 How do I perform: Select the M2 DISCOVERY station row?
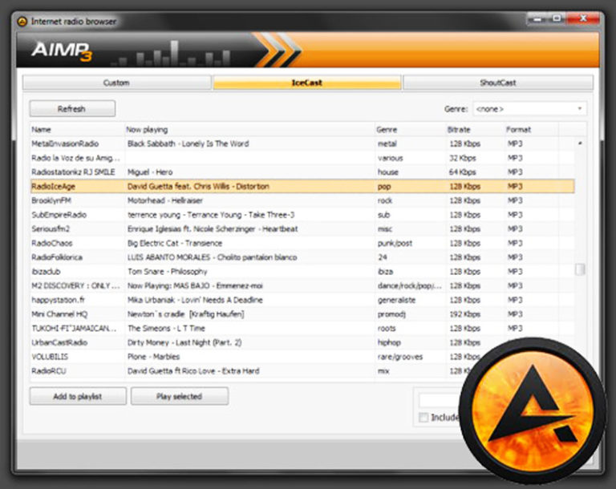pos(302,285)
